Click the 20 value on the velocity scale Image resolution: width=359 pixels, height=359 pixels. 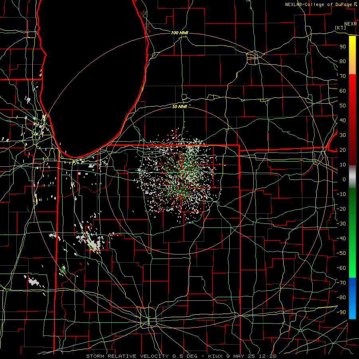click(x=343, y=150)
